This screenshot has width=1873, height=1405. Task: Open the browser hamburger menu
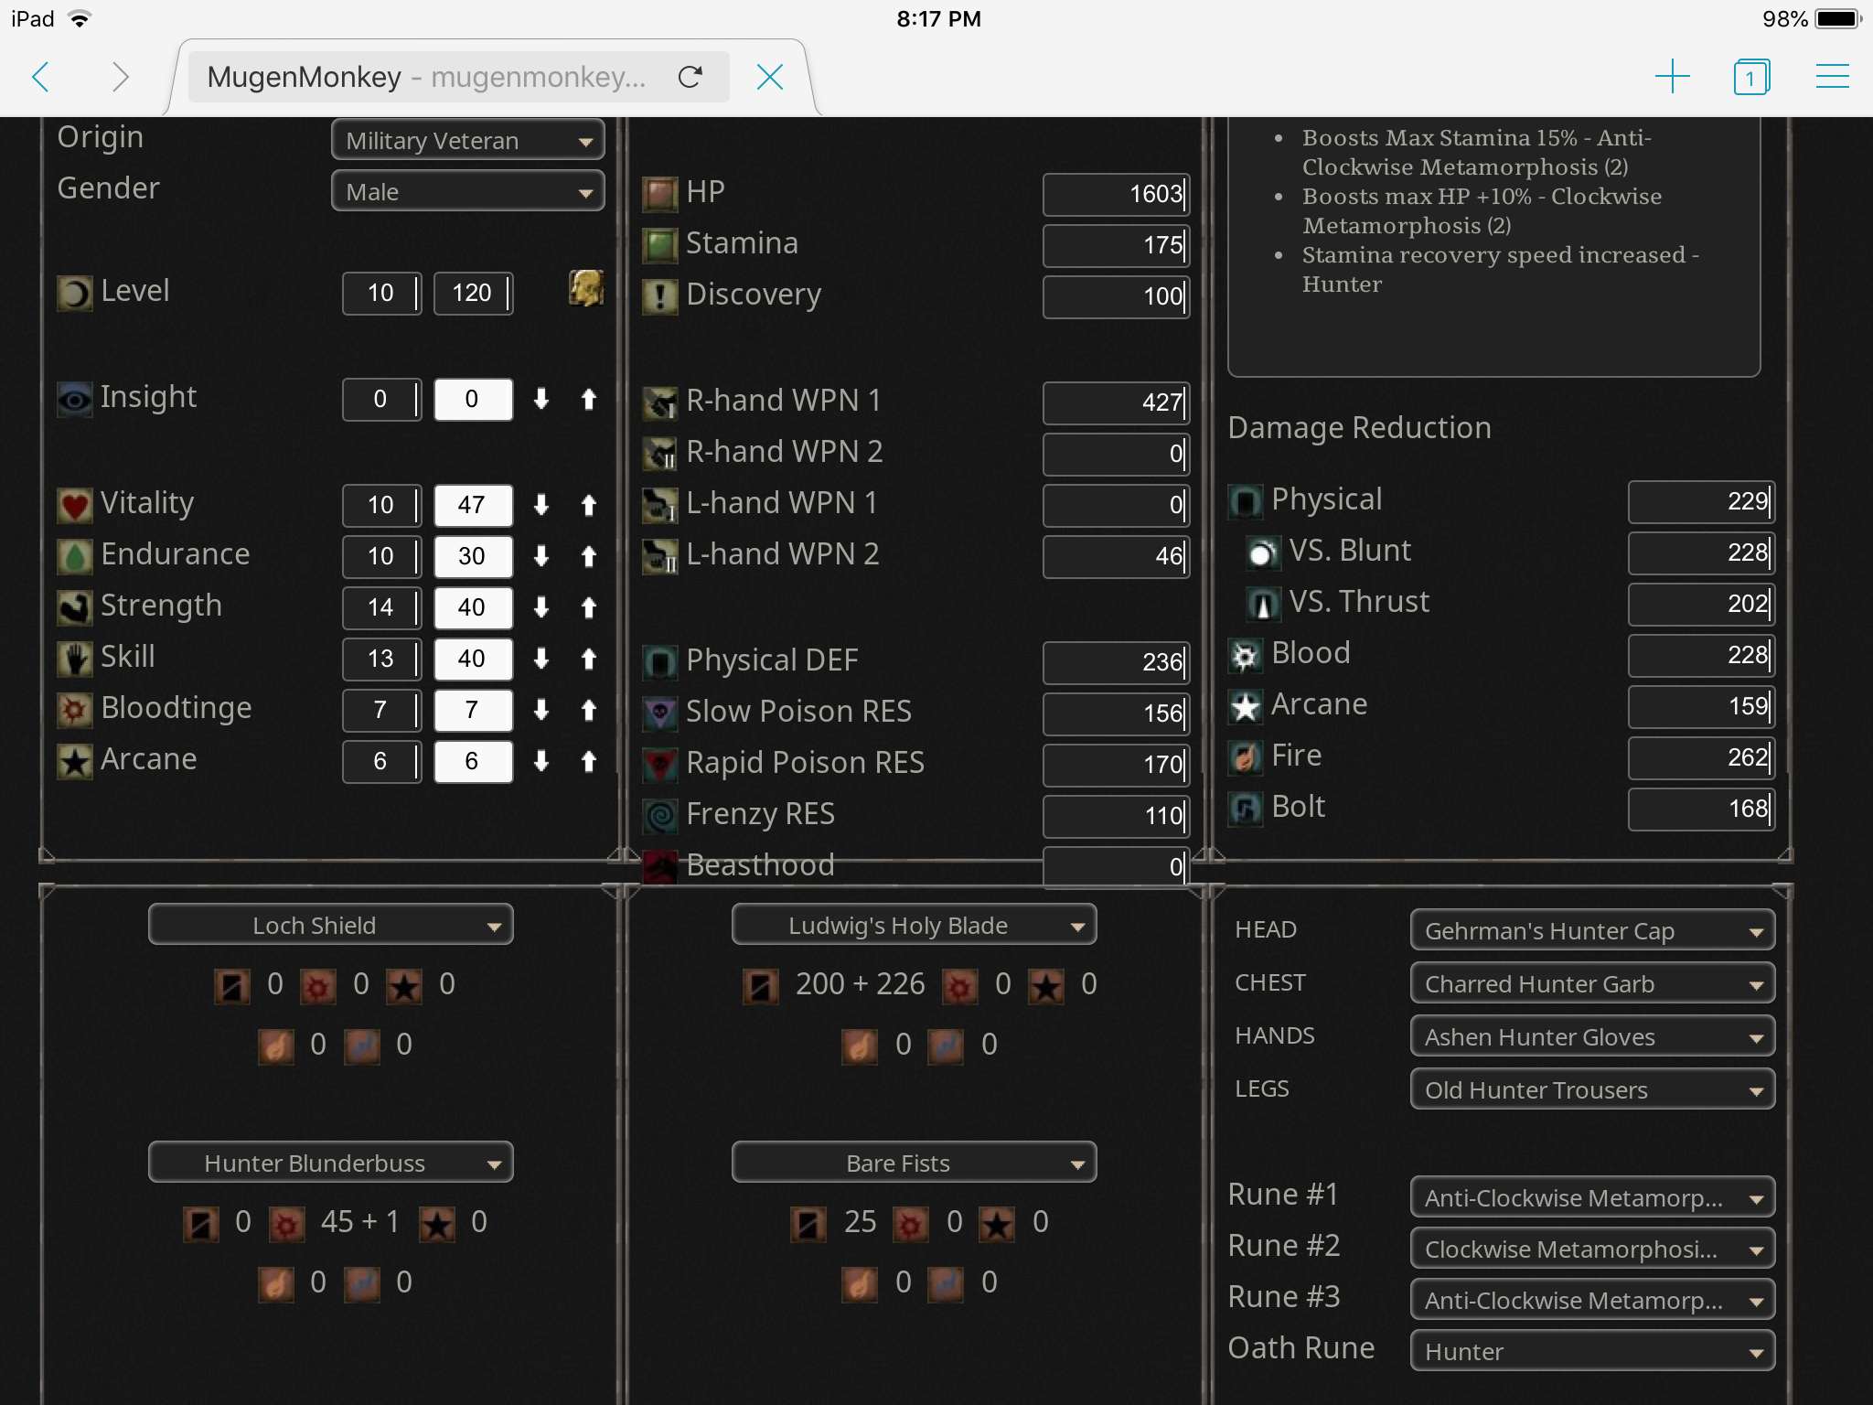1832,77
